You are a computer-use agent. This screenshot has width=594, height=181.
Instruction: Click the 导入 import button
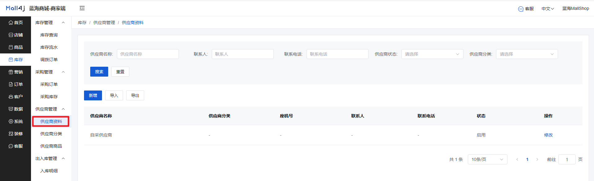pos(114,95)
